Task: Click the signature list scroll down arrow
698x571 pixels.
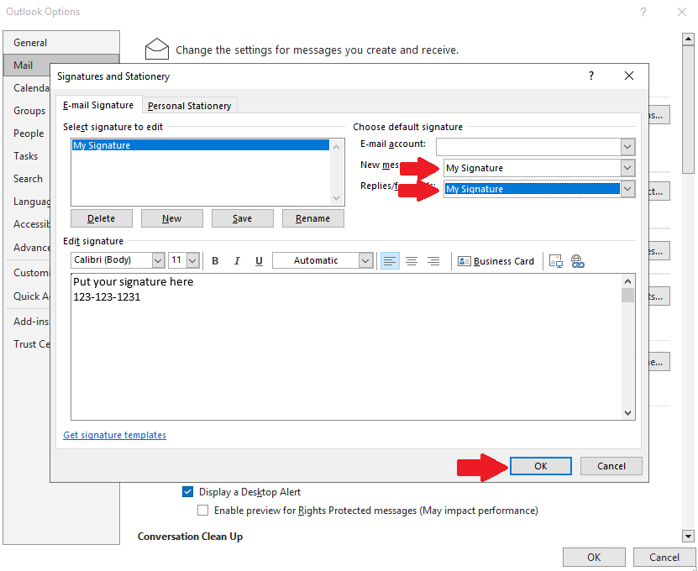Action: click(x=337, y=198)
